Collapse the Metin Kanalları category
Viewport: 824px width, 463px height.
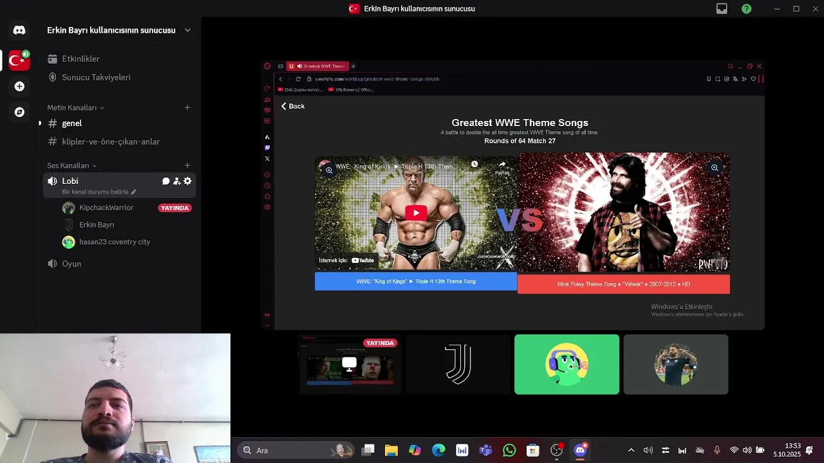tap(75, 107)
